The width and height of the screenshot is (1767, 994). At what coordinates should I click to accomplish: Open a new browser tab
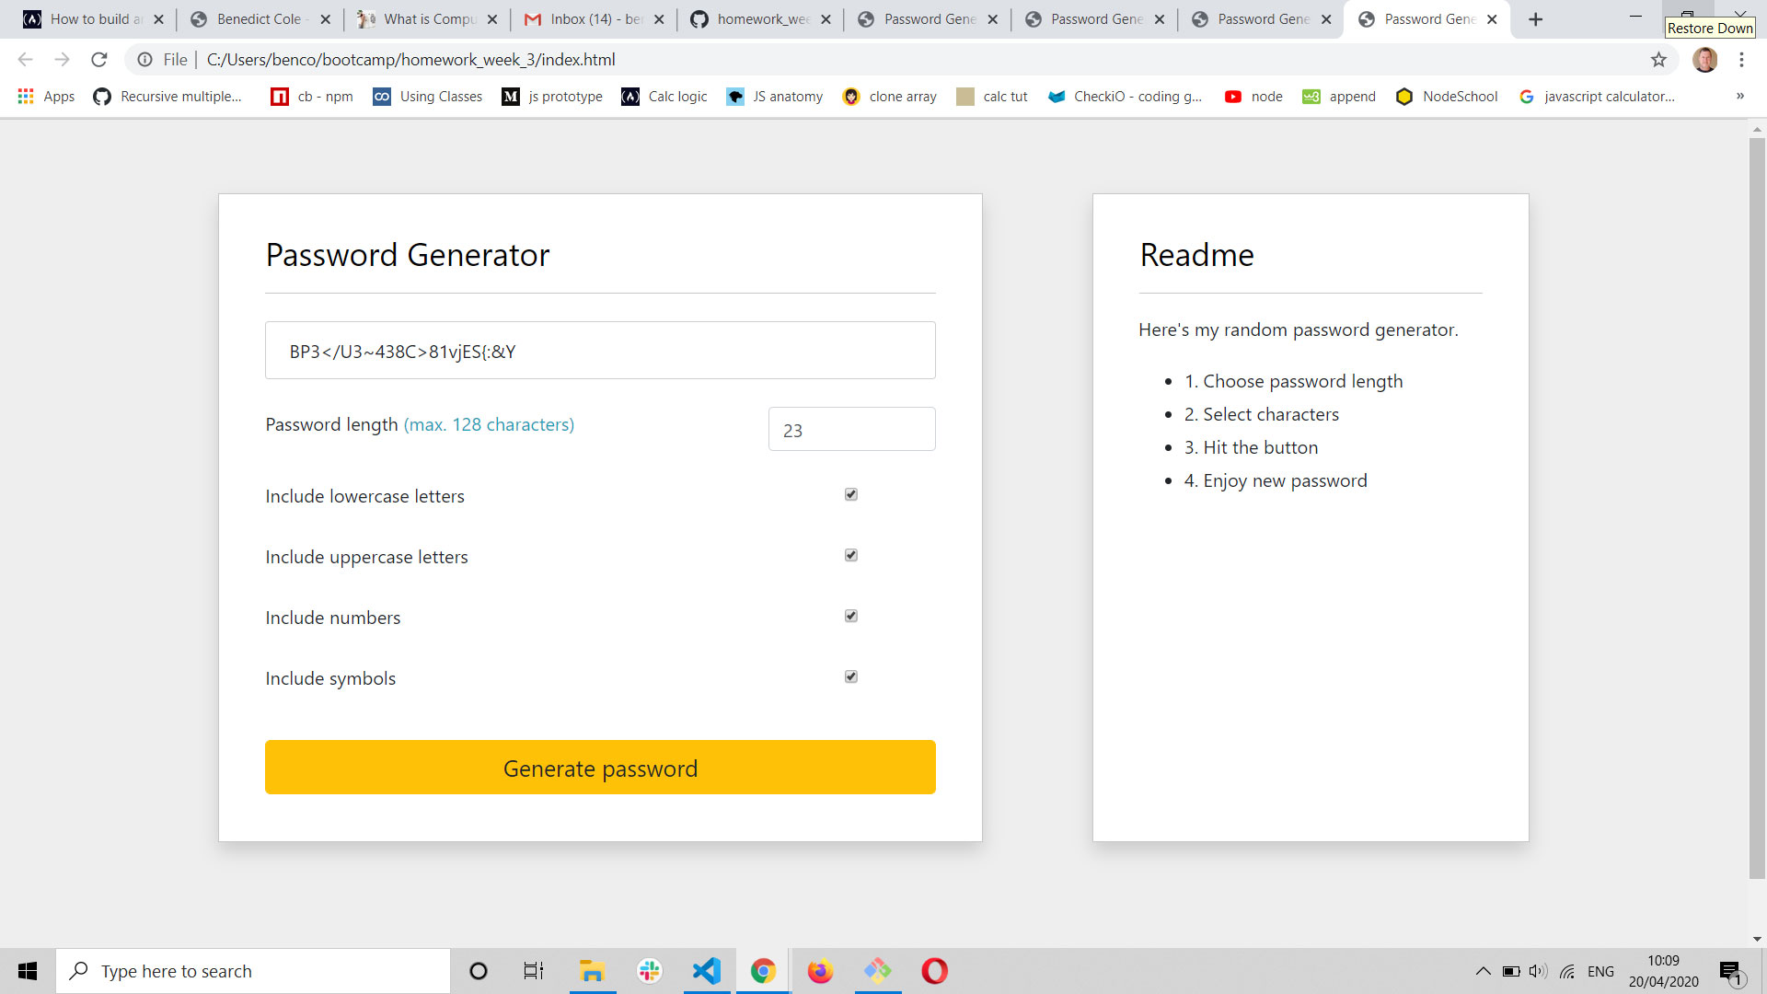pyautogui.click(x=1535, y=19)
